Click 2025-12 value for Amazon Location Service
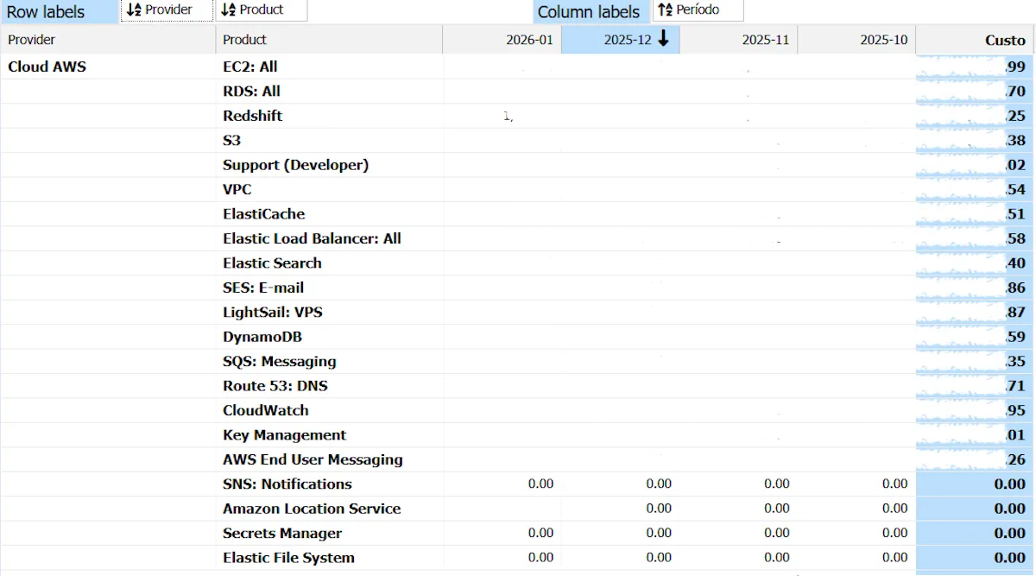 pyautogui.click(x=659, y=509)
